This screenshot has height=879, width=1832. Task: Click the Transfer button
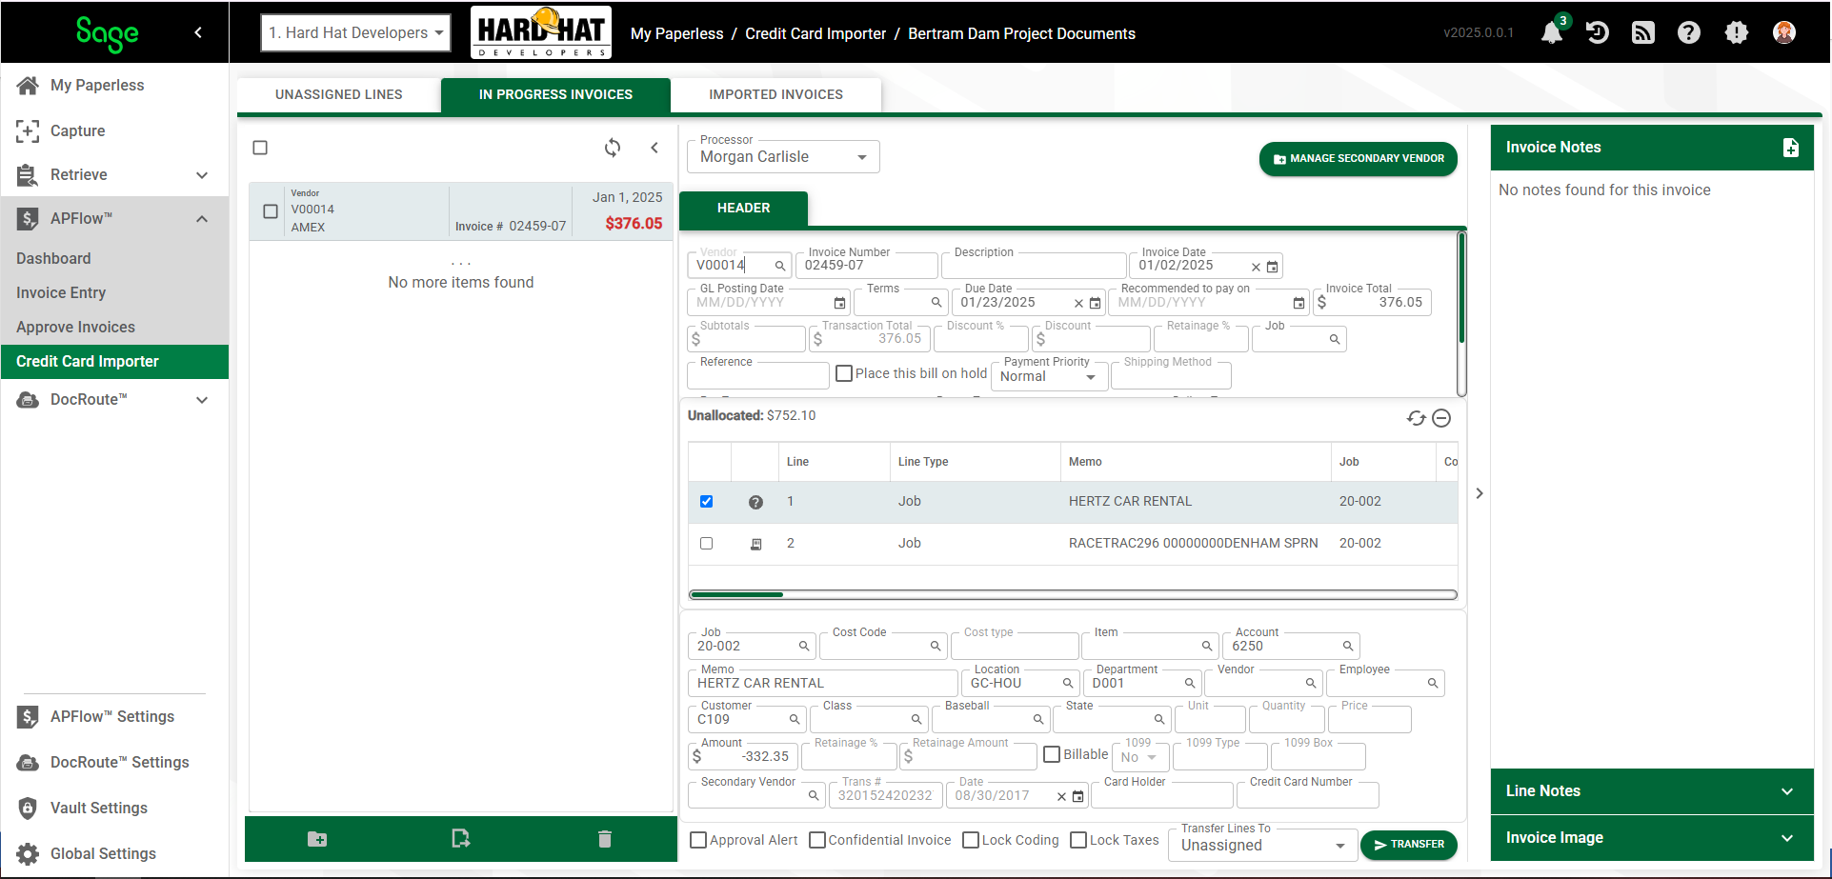tap(1408, 845)
